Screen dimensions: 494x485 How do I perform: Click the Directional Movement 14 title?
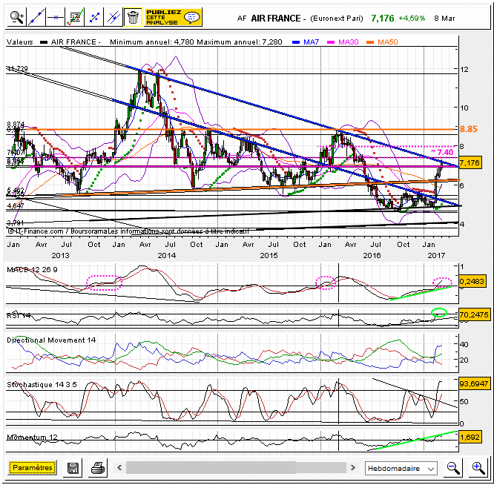pyautogui.click(x=51, y=340)
